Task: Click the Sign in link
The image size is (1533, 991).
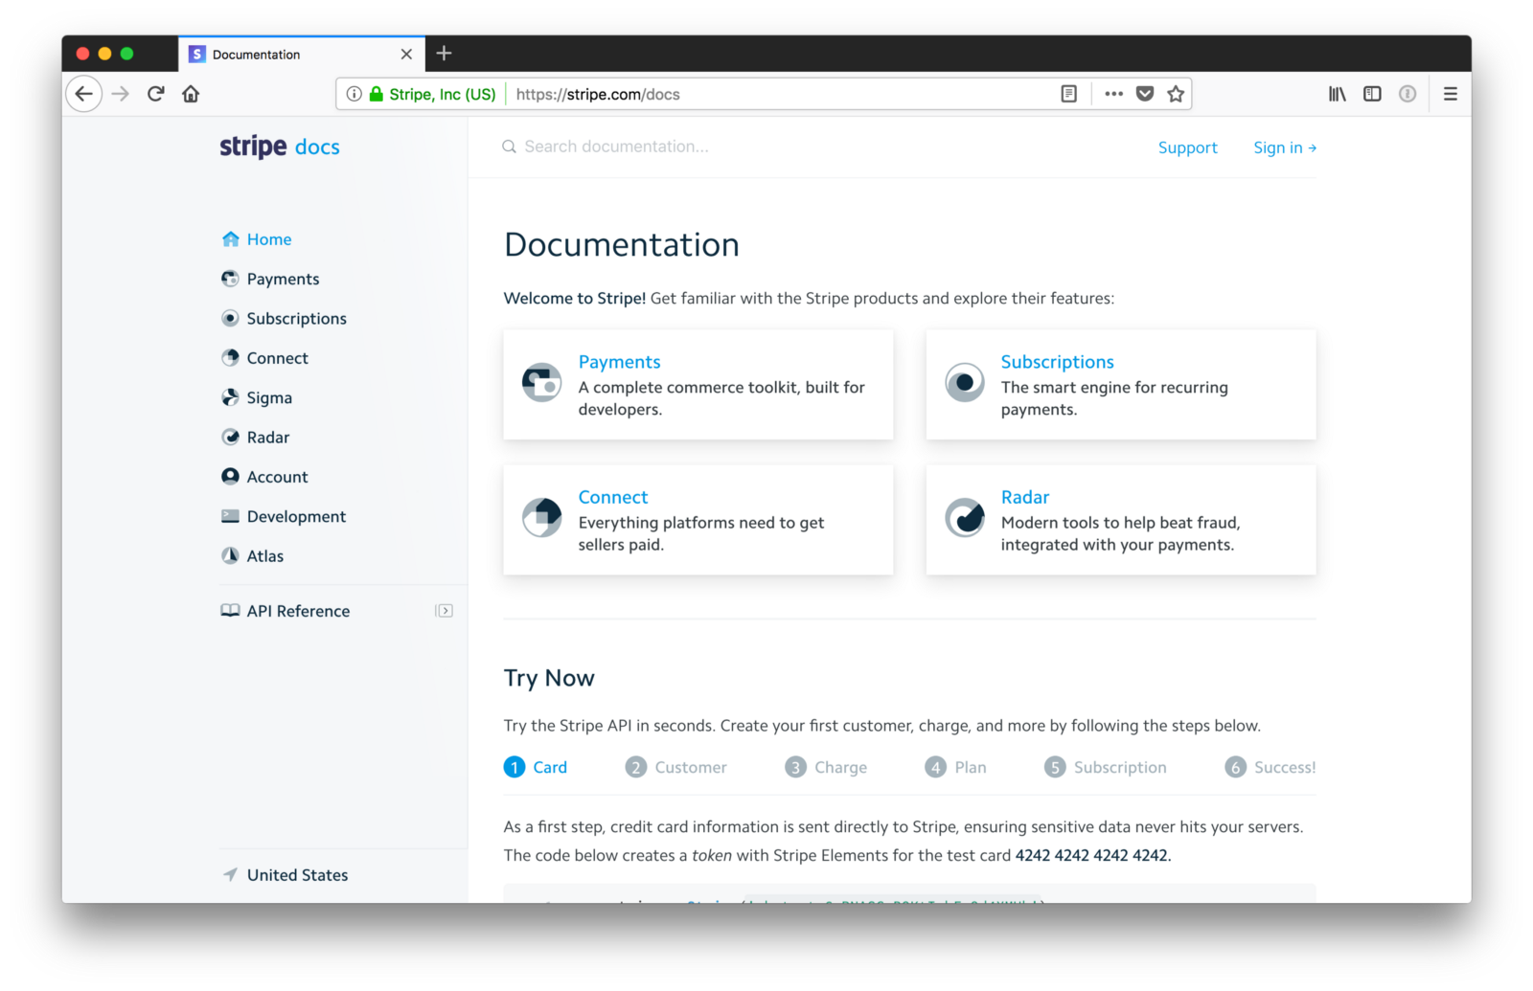Action: coord(1285,147)
